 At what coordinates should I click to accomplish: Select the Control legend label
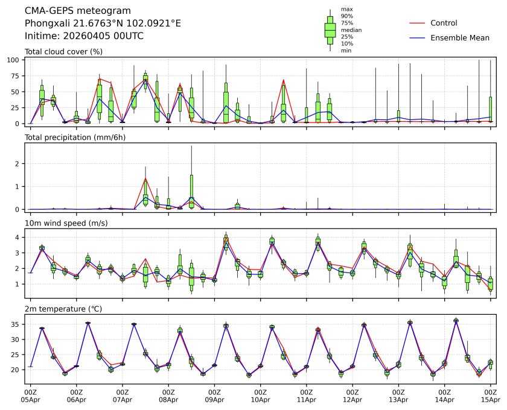444,24
